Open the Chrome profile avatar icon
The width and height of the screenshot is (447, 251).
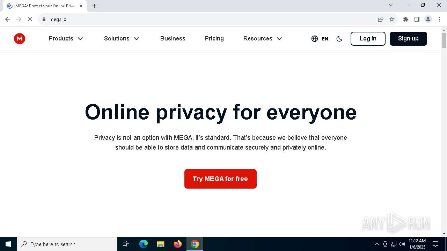[x=428, y=19]
